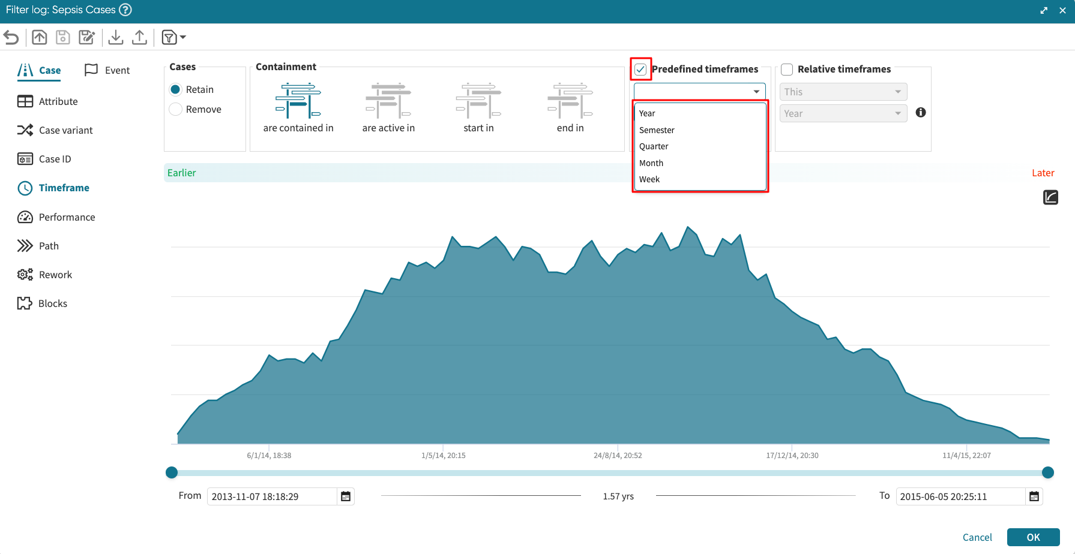Select the 'are contained in' containment icon
1075x554 pixels.
tap(298, 101)
